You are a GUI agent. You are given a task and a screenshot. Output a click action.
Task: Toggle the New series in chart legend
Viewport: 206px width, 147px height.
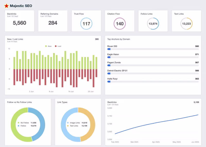click(48, 46)
